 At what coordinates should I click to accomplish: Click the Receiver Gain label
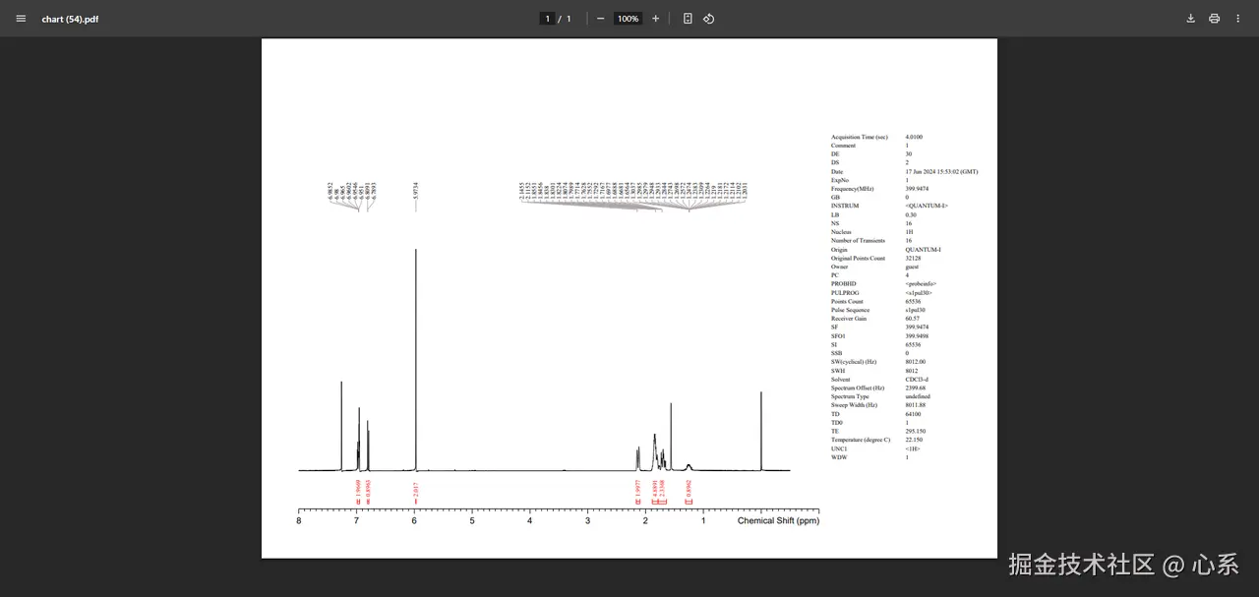(x=849, y=319)
